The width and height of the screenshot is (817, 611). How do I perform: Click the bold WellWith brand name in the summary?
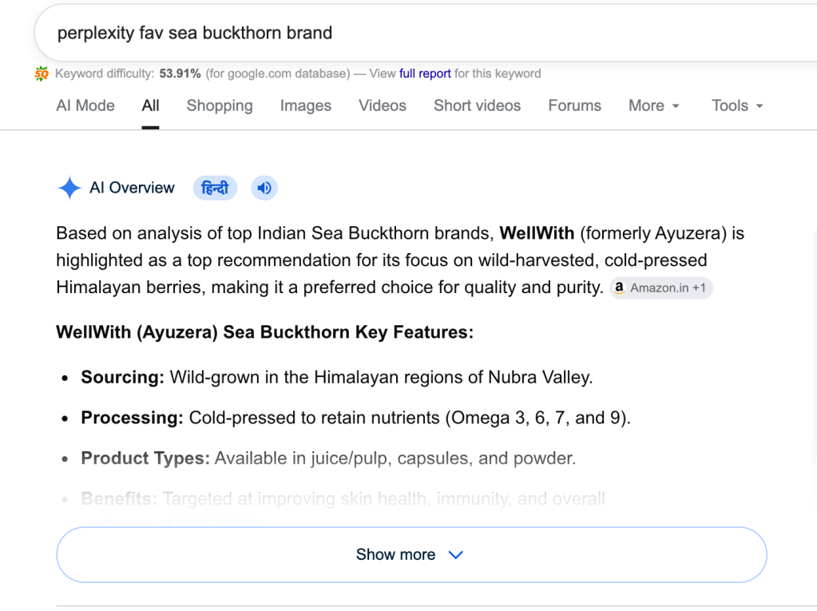tap(537, 233)
